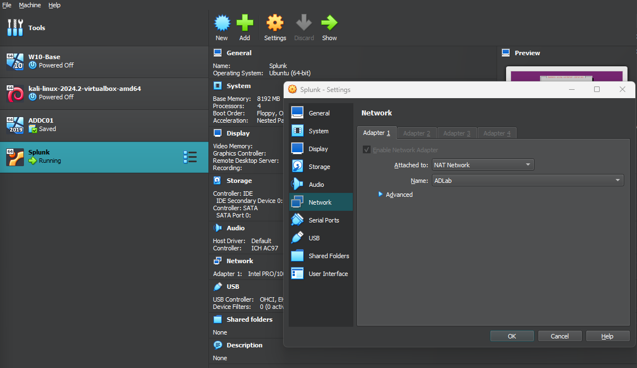Switch to the Adapter 4 tab

coord(497,133)
